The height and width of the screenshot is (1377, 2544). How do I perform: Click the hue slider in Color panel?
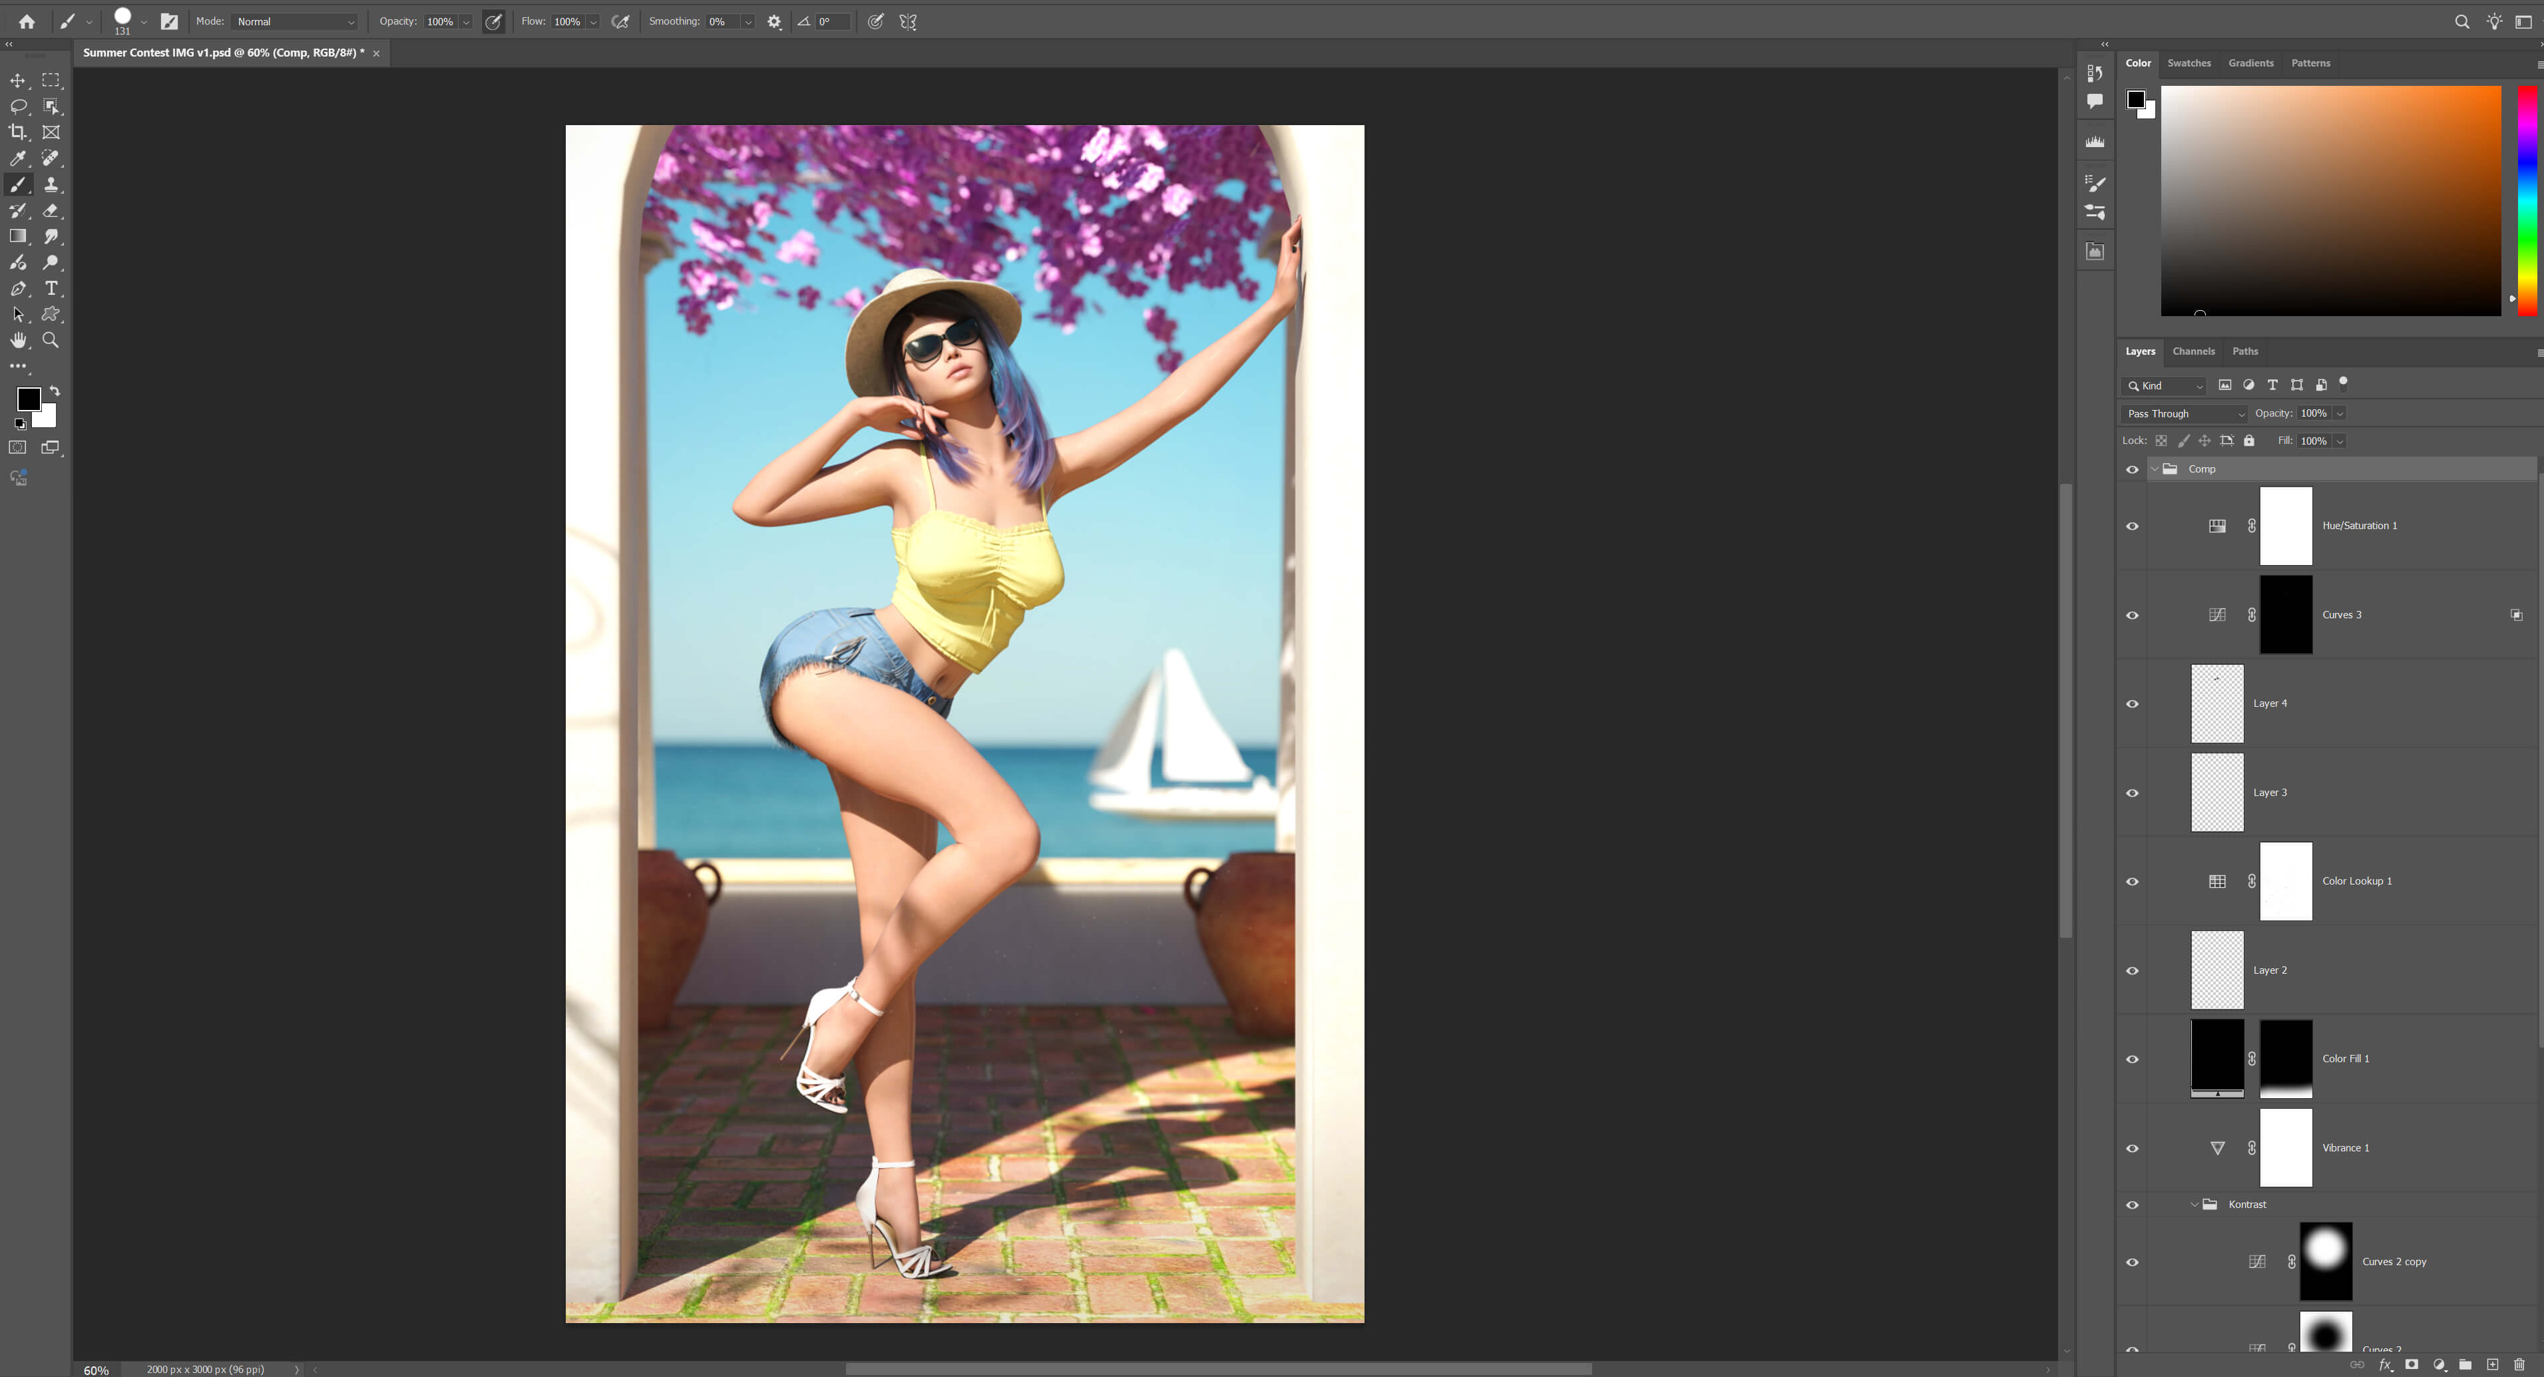2527,200
